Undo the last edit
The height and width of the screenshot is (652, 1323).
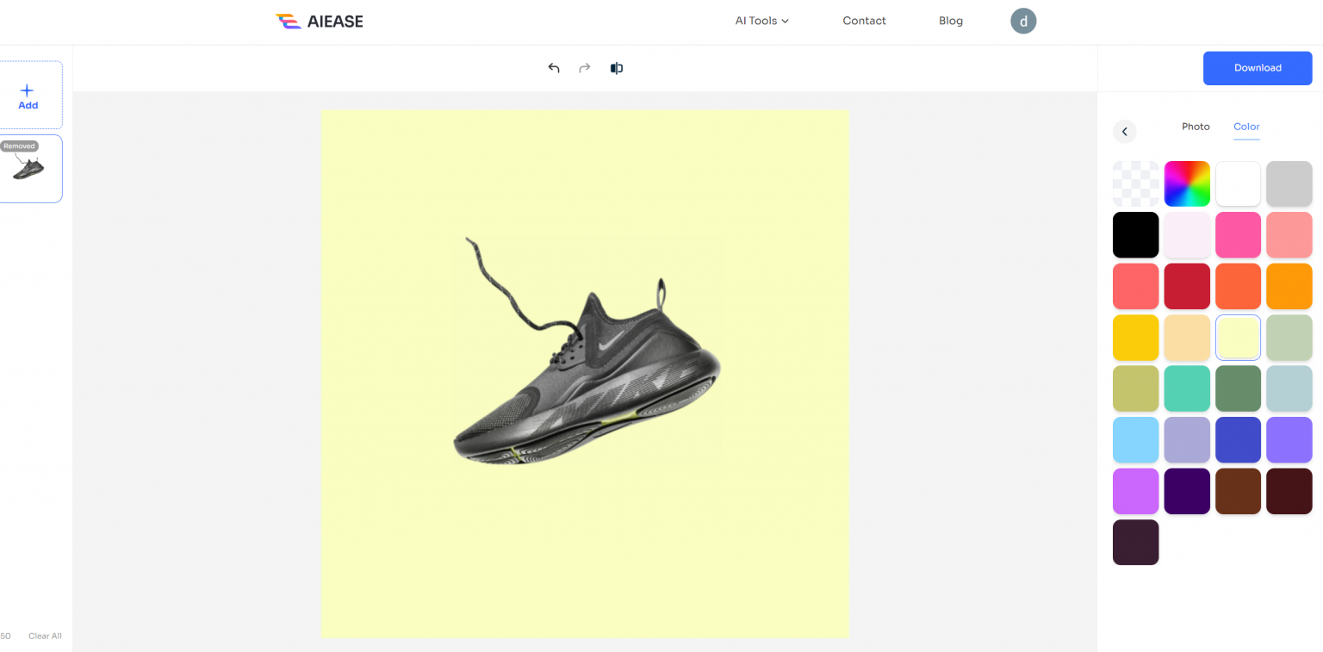click(554, 67)
